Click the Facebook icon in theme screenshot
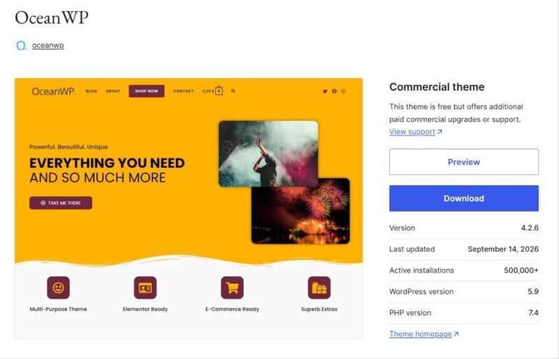 tap(334, 91)
